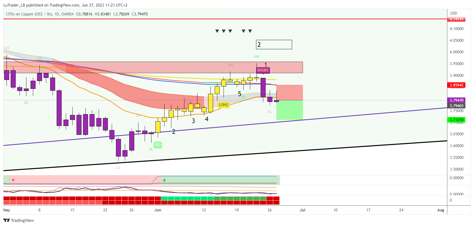
Task: Click wave number 3 annotation
Action: click(193, 121)
